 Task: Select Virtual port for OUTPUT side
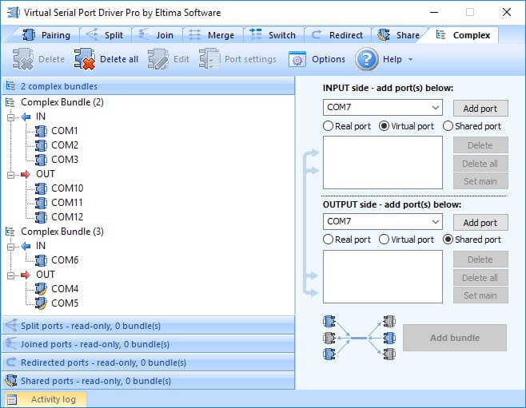point(385,240)
